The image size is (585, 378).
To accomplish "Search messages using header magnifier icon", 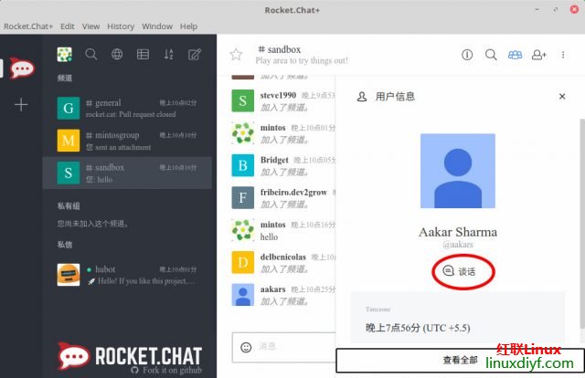I will (x=491, y=55).
